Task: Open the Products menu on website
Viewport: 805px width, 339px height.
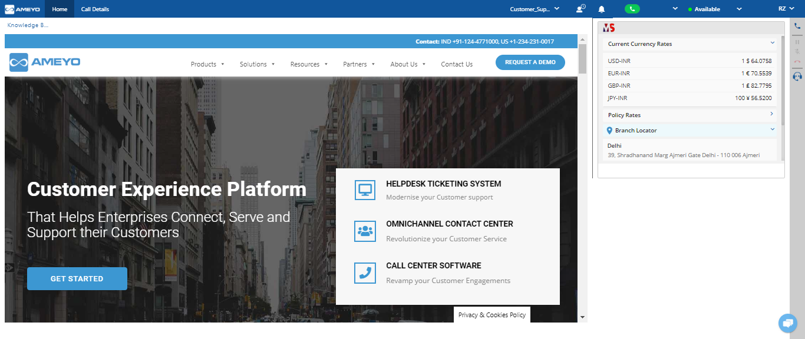Action: pyautogui.click(x=207, y=64)
